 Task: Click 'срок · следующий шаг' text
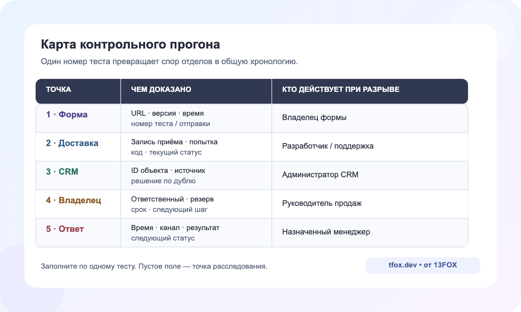pos(169,209)
